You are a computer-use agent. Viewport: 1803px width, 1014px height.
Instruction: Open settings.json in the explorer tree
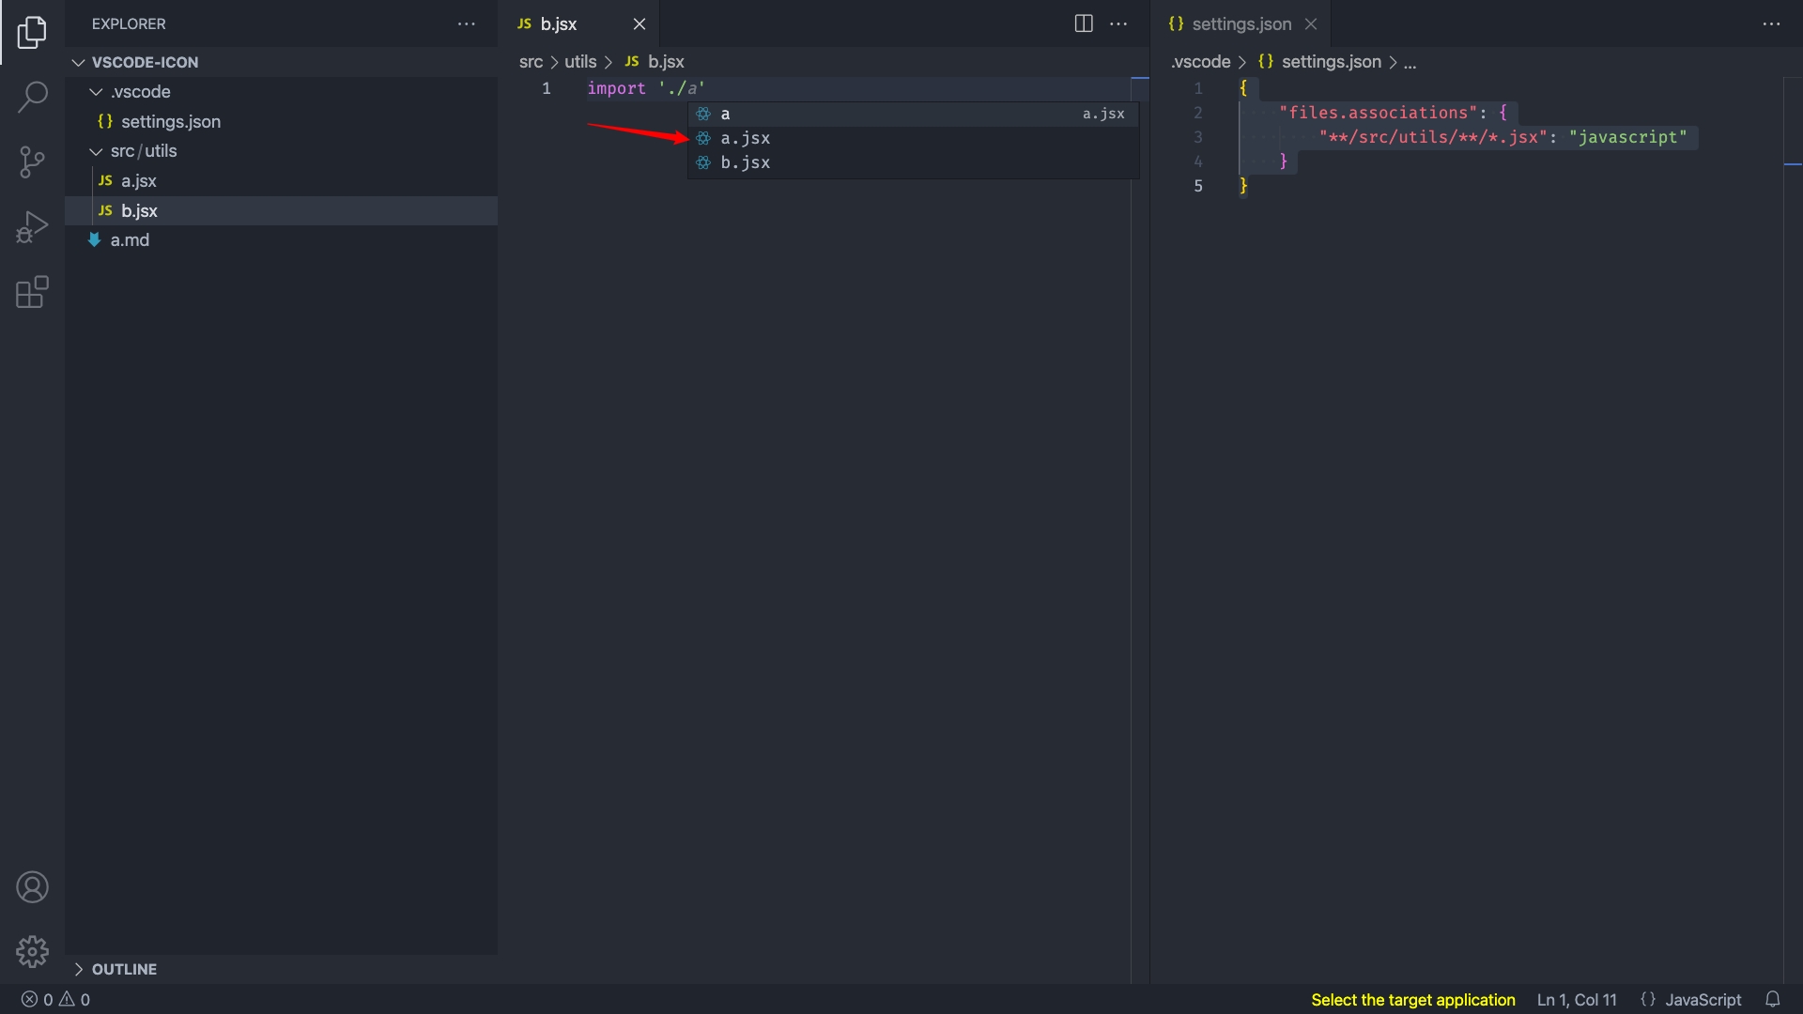(x=281, y=121)
